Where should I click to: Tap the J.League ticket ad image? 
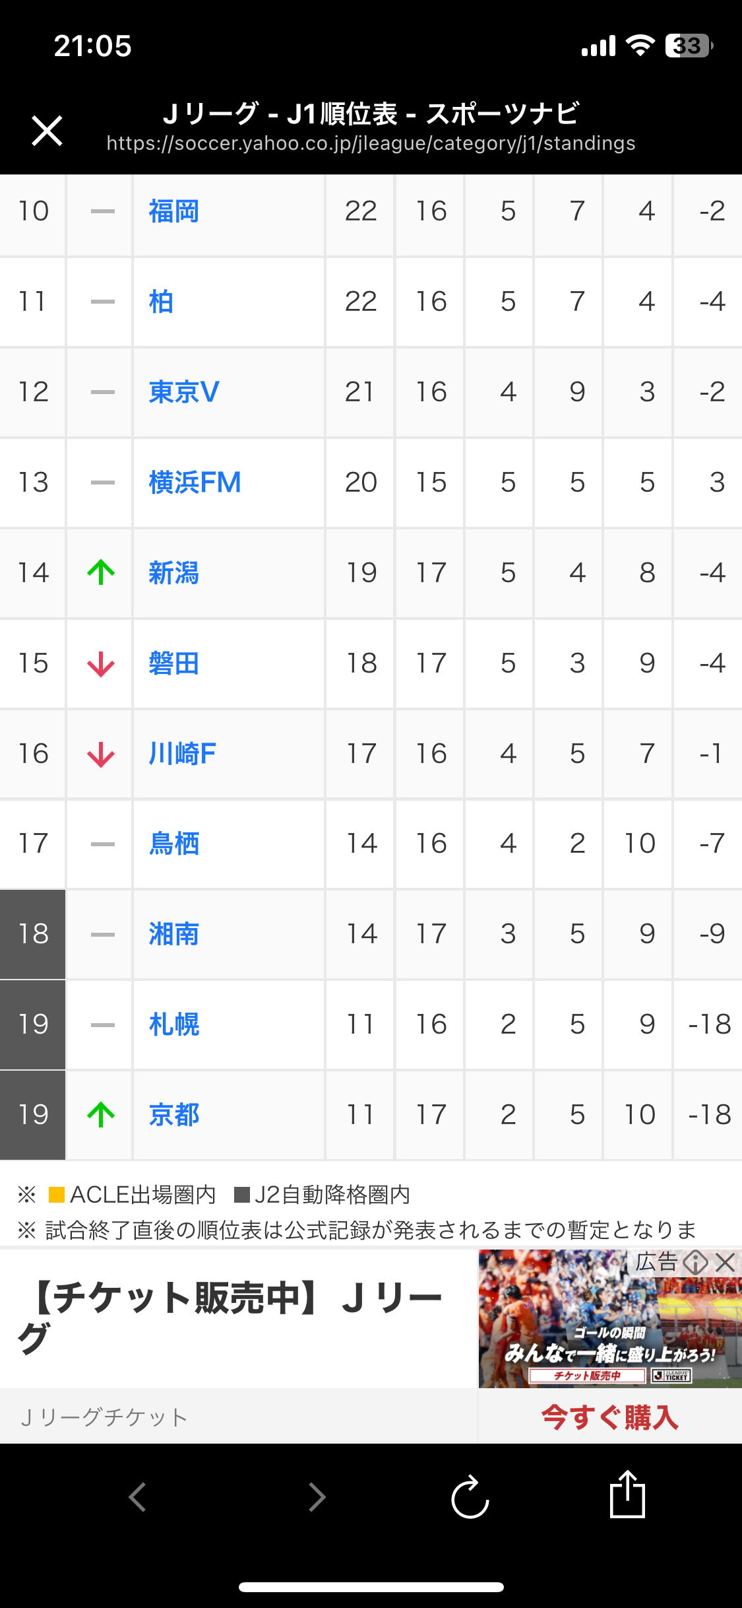(609, 1327)
